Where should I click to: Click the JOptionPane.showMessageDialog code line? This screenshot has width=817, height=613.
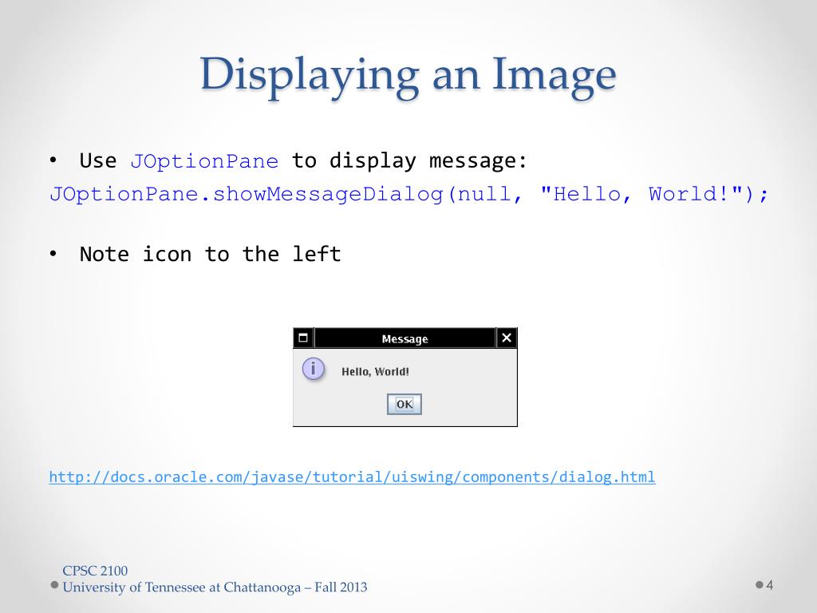pos(409,195)
